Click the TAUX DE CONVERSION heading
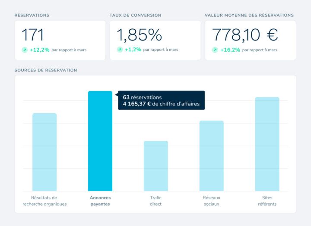Screen dimensions: 311x226 [x=136, y=15]
